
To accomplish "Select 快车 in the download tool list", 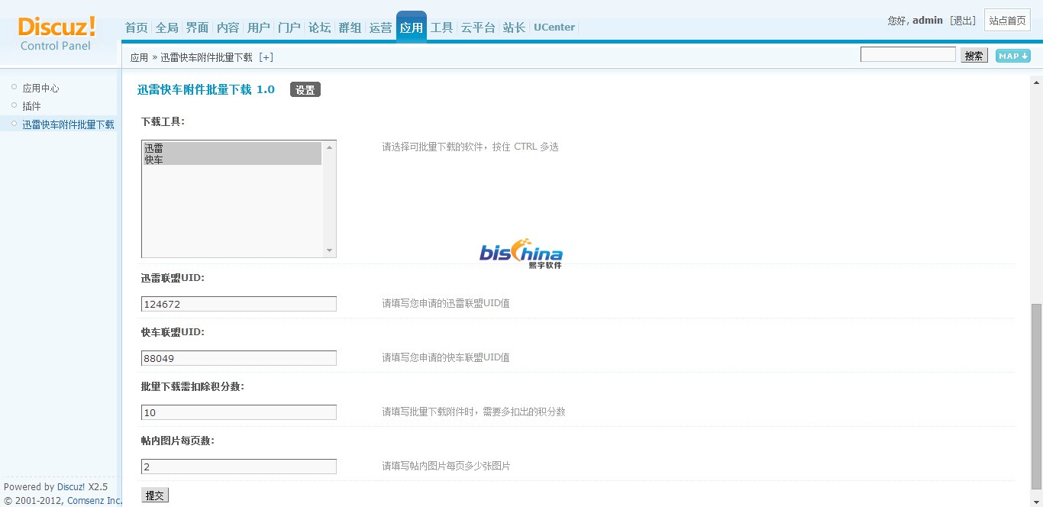I will coord(232,160).
